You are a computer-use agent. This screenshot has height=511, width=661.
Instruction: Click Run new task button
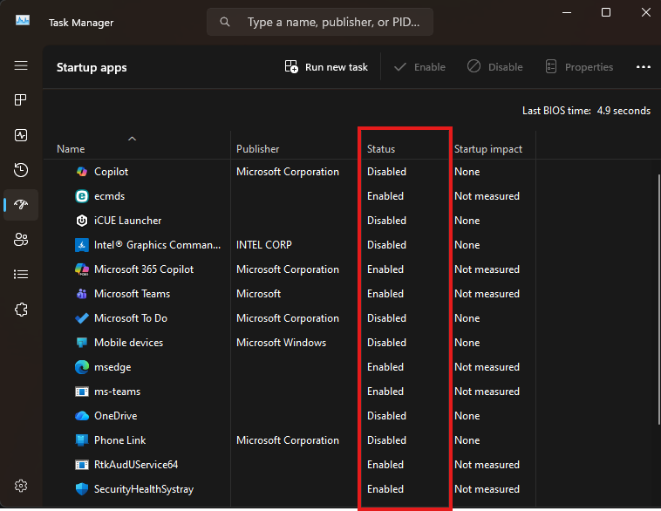[326, 67]
